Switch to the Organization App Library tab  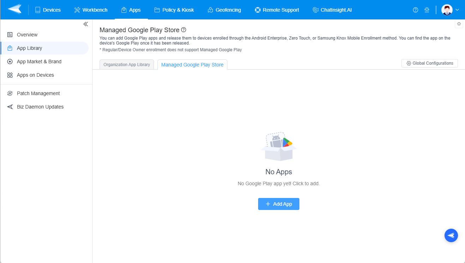tap(126, 64)
